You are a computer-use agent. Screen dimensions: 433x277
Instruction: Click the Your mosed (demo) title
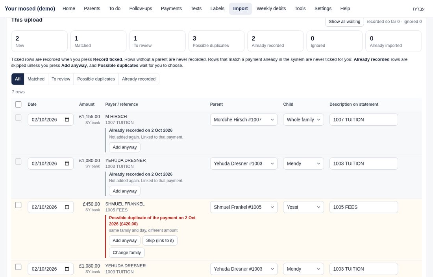coord(30,9)
